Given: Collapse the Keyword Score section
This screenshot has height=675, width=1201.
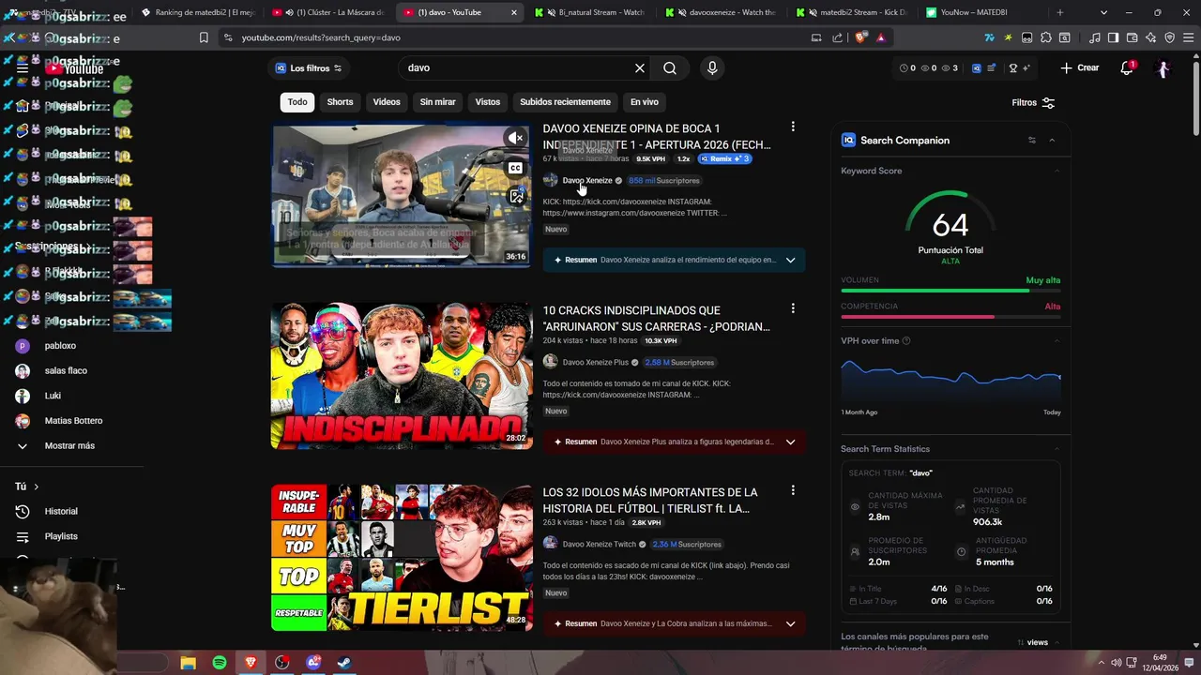Looking at the screenshot, I should [x=1057, y=171].
